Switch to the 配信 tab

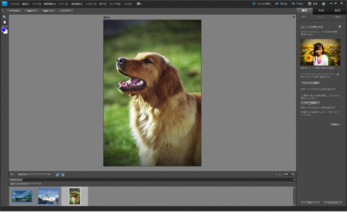pos(338,10)
